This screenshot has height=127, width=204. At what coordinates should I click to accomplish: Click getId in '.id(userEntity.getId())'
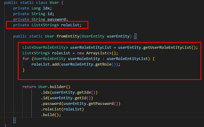click(81, 98)
